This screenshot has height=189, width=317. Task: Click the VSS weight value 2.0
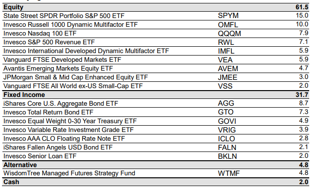[304, 86]
